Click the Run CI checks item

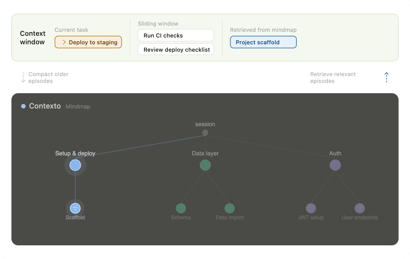176,35
